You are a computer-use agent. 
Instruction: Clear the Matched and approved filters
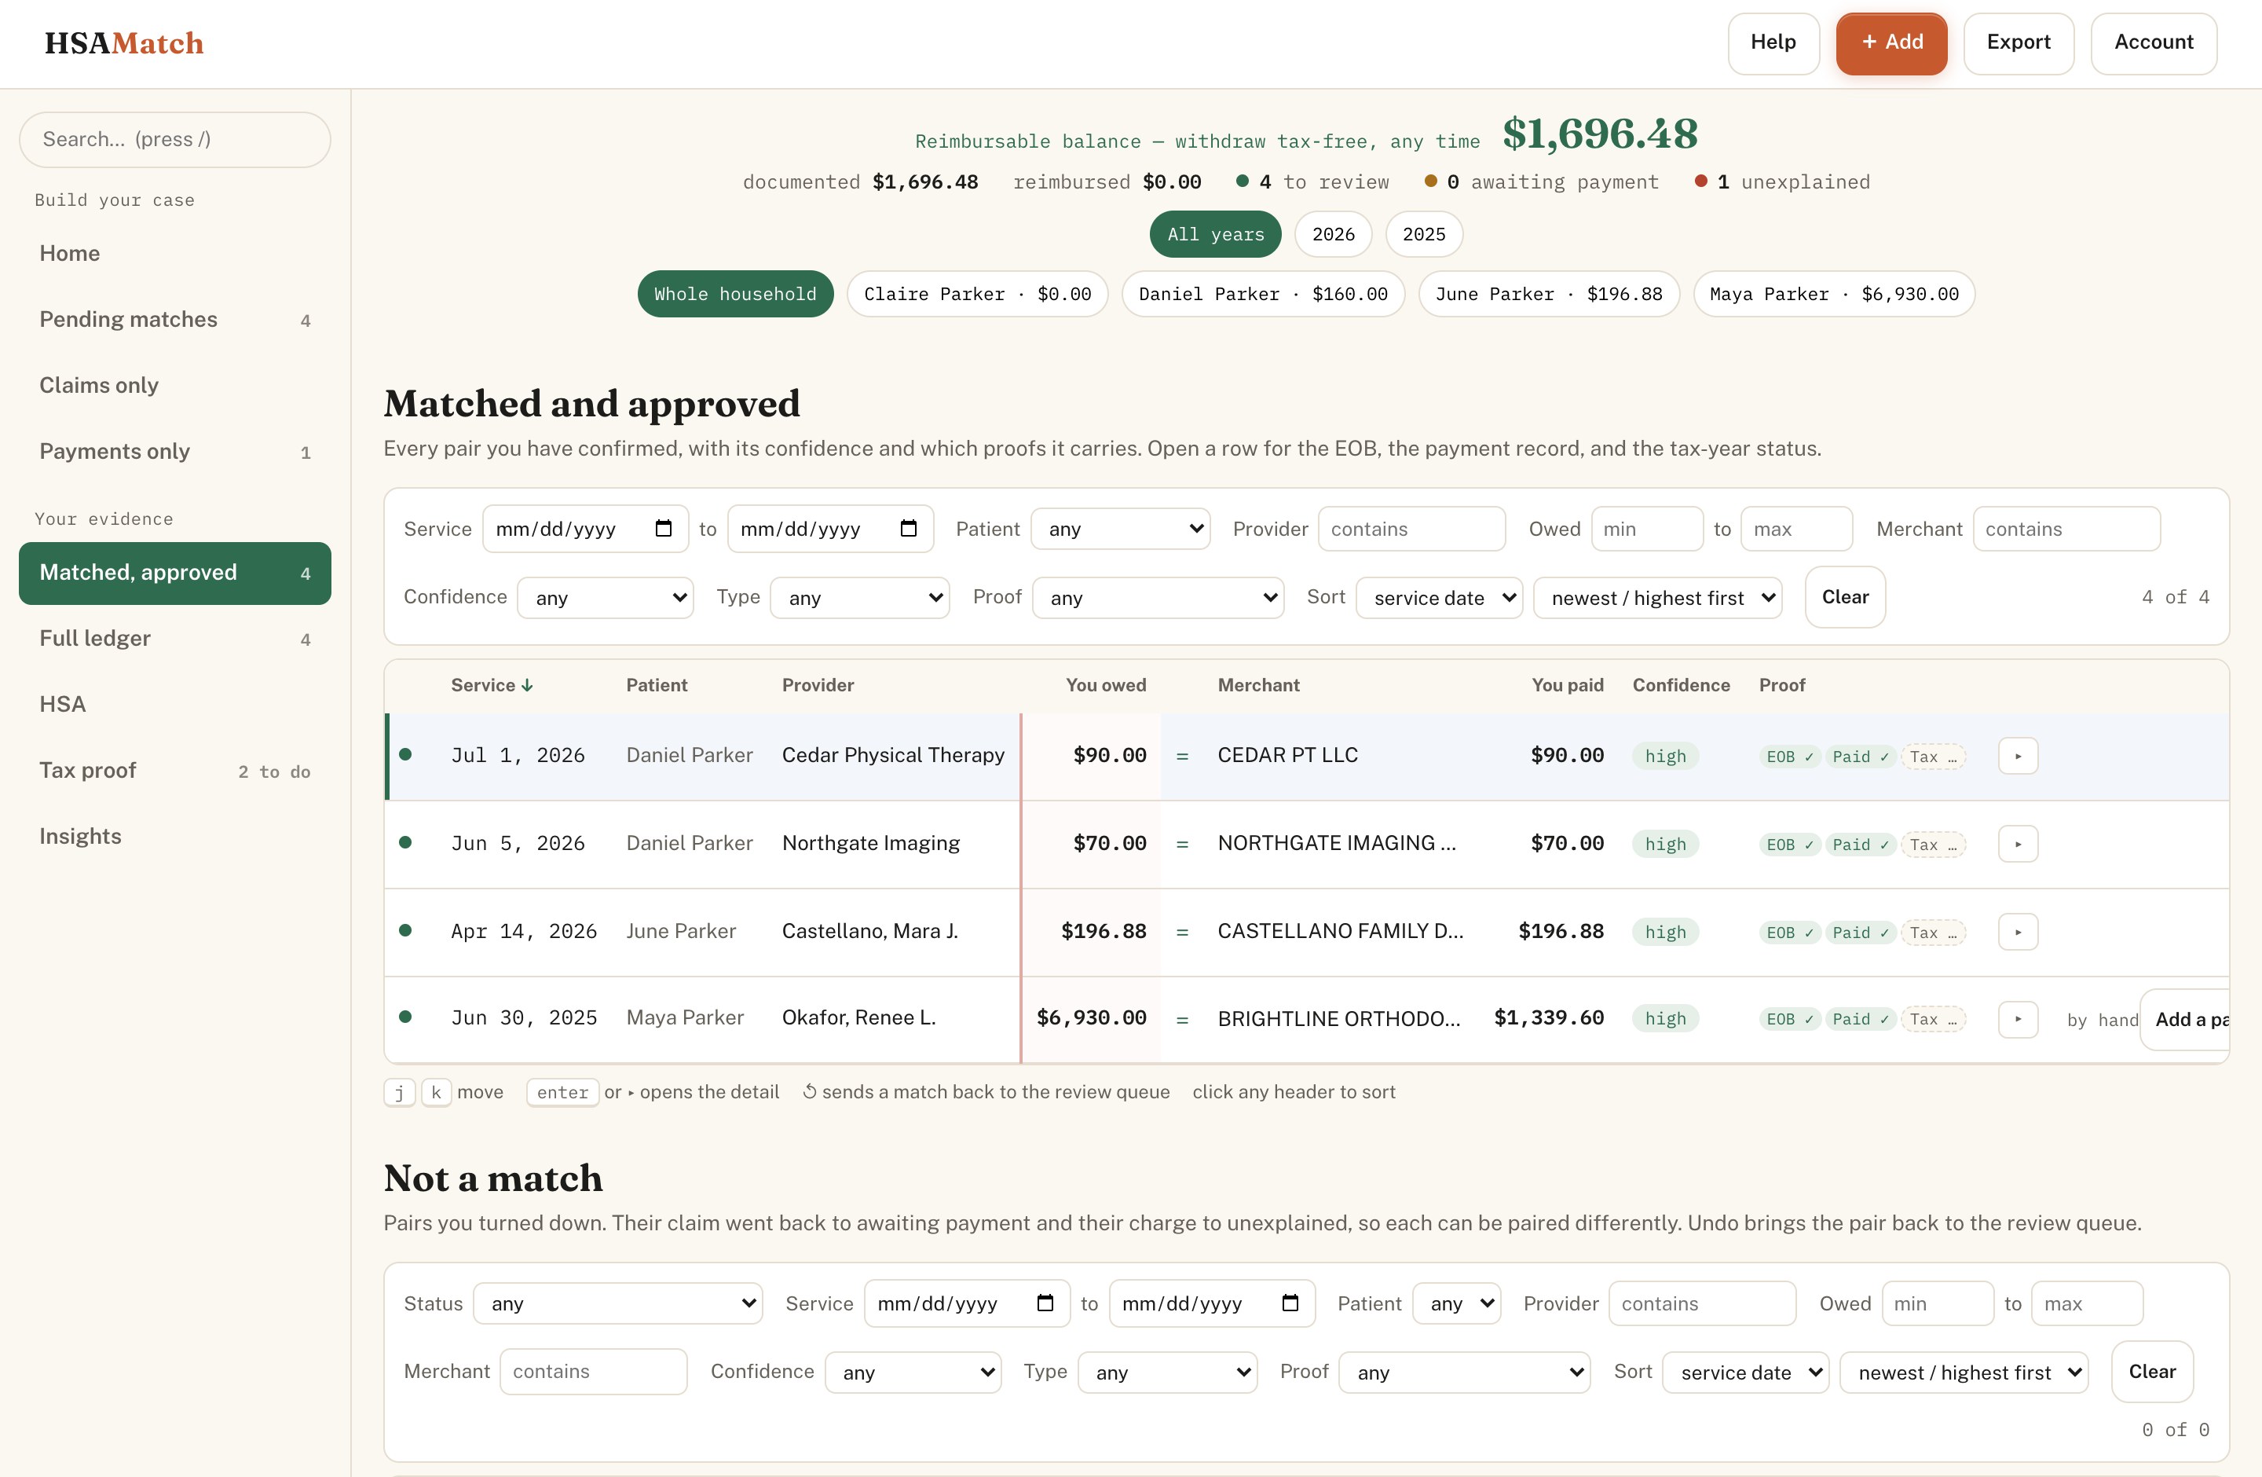coord(1845,597)
